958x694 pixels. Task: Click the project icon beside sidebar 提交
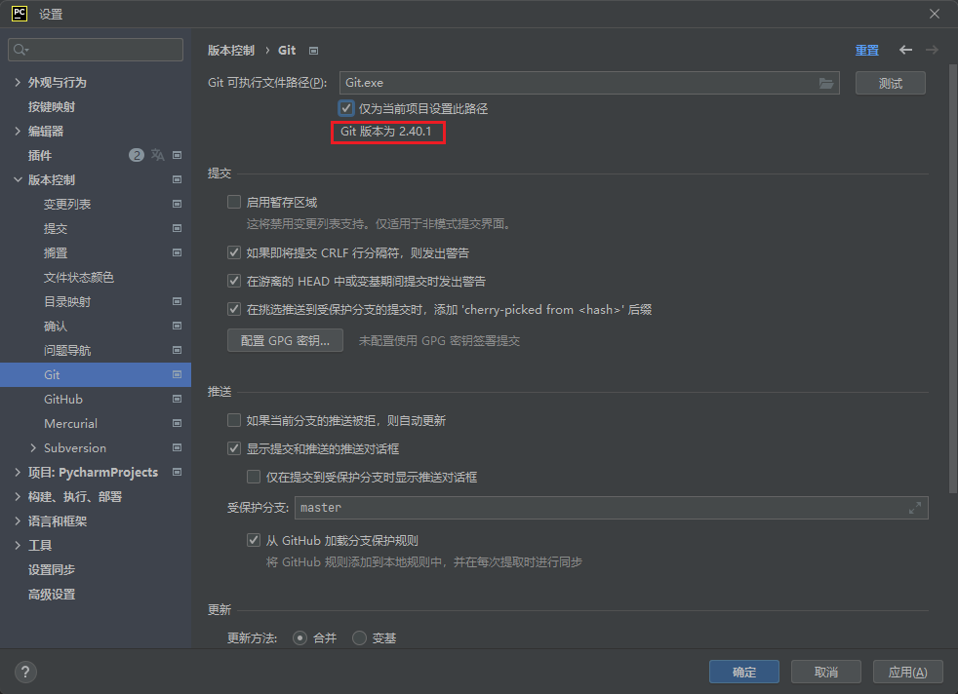click(178, 228)
